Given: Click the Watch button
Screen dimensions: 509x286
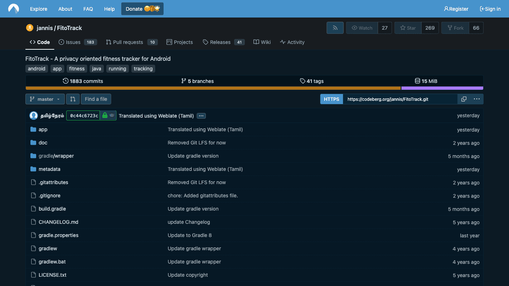Looking at the screenshot, I should click(362, 28).
